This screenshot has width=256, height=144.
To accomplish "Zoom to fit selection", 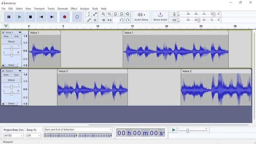I will point(115,14).
